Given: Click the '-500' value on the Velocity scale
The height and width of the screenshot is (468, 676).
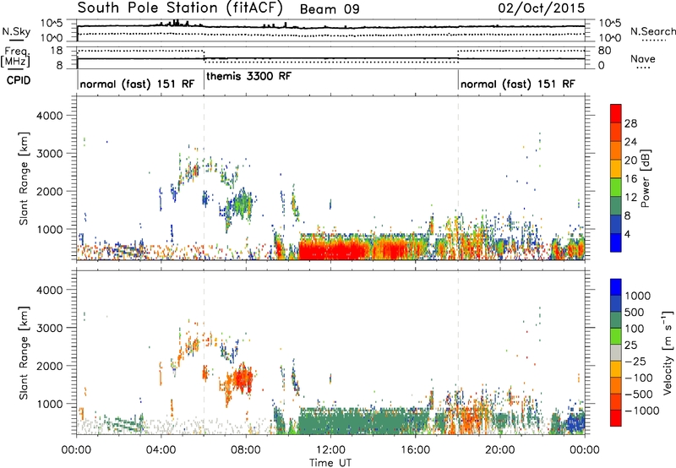Looking at the screenshot, I should [x=639, y=395].
